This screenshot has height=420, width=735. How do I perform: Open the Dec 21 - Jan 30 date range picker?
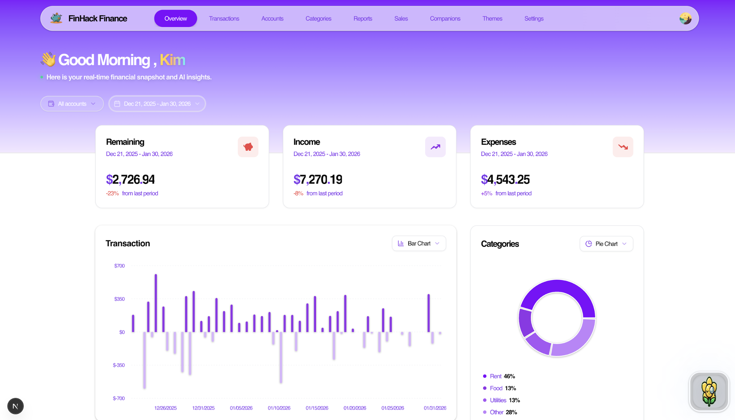coord(157,104)
